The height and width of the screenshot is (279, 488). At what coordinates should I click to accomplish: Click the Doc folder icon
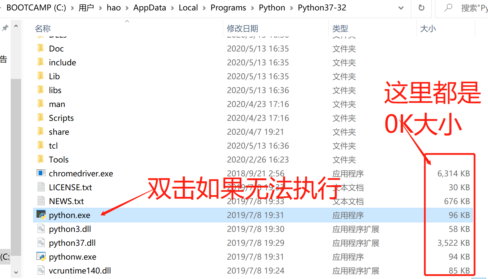click(x=40, y=48)
